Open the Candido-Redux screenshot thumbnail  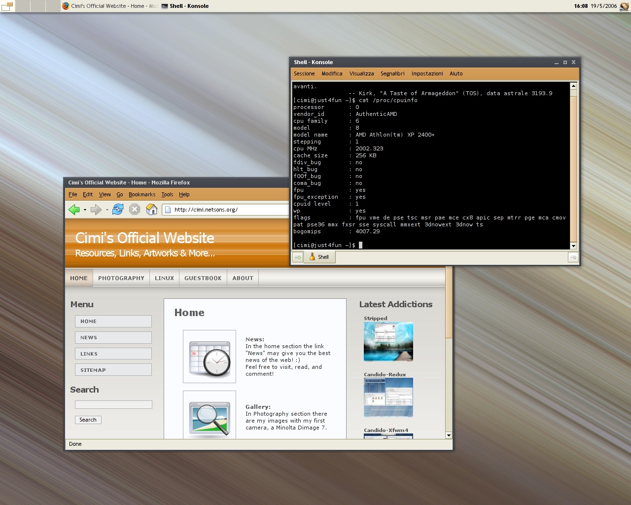pos(388,397)
